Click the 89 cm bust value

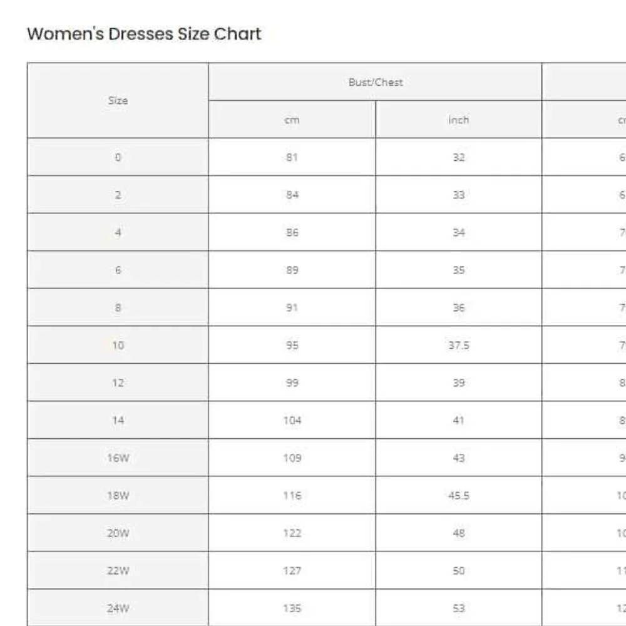point(292,270)
